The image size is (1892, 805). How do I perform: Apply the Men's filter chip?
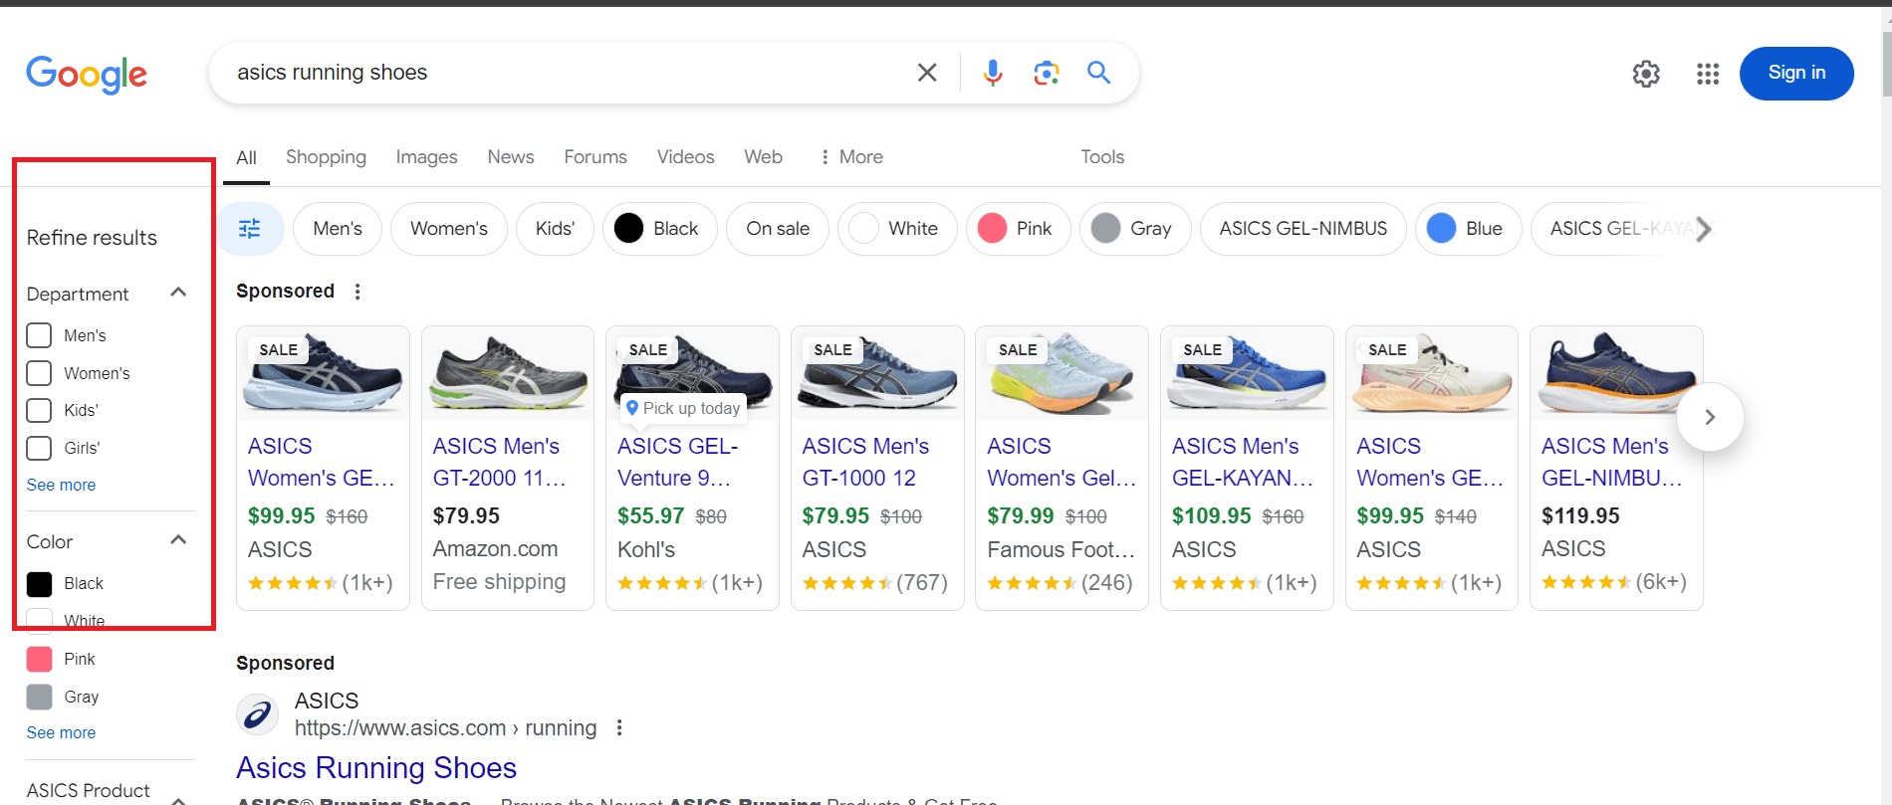point(338,229)
